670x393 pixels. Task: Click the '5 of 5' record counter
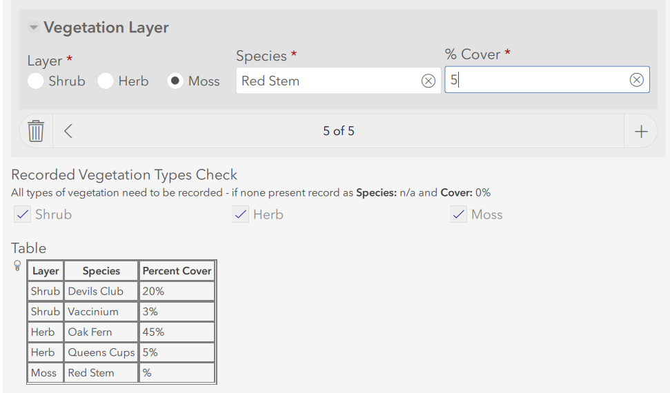338,131
